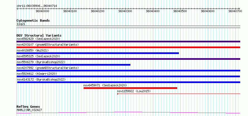Screen dimensions: 248x116
Task: Click the MAML2|NM_032427 gene label
Action: 29,110
